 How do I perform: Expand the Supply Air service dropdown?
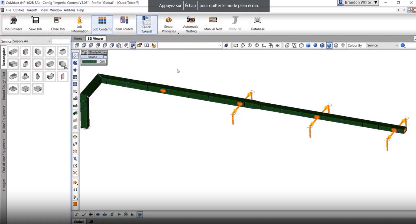(49, 41)
